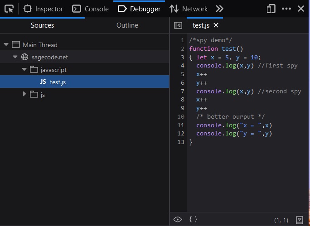Viewport: 310px width, 226px height.
Task: Click the element picker icon
Action: coord(9,9)
